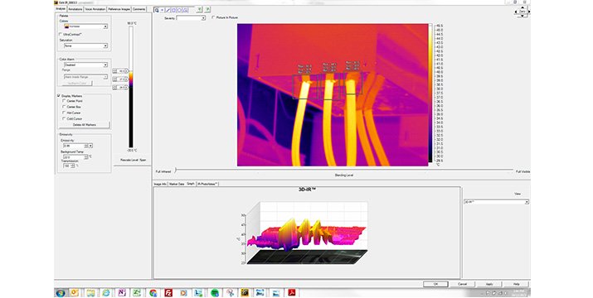Open the palette Colors dropdown
The image size is (593, 298).
(86, 26)
